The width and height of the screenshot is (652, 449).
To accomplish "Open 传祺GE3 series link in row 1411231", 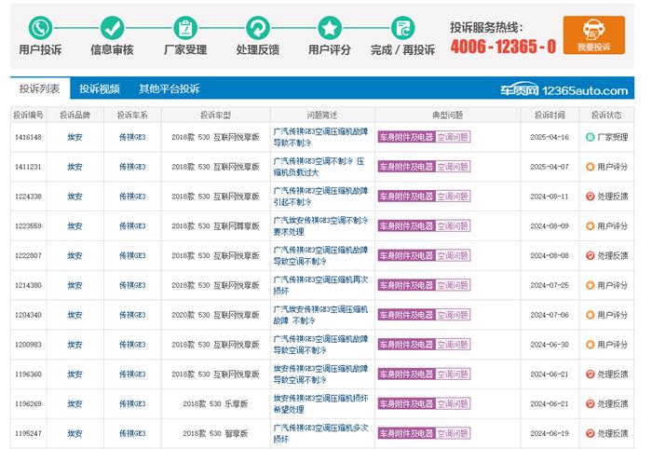I will 132,167.
